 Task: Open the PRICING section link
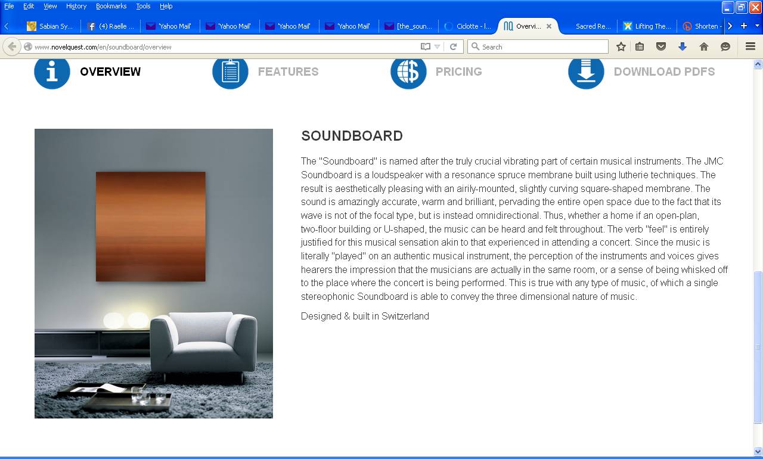click(458, 72)
